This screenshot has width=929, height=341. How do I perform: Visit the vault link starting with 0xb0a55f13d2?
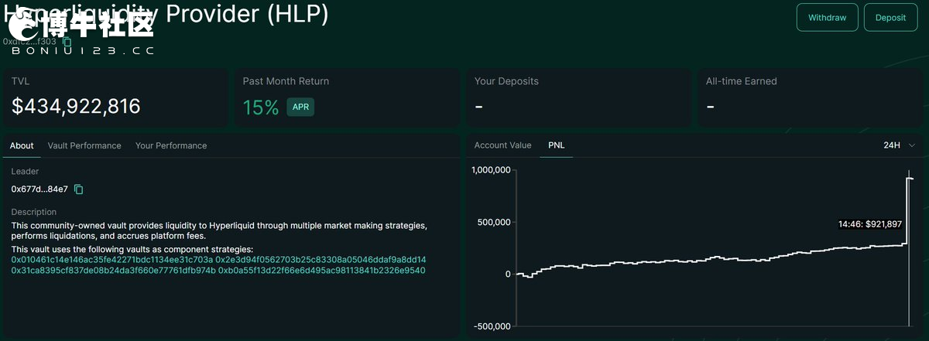321,271
